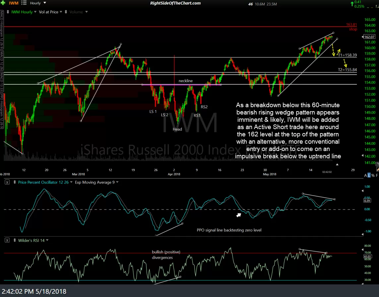Image resolution: width=379 pixels, height=297 pixels.
Task: Click the bold 46 value in the header
Action: click(x=250, y=4)
